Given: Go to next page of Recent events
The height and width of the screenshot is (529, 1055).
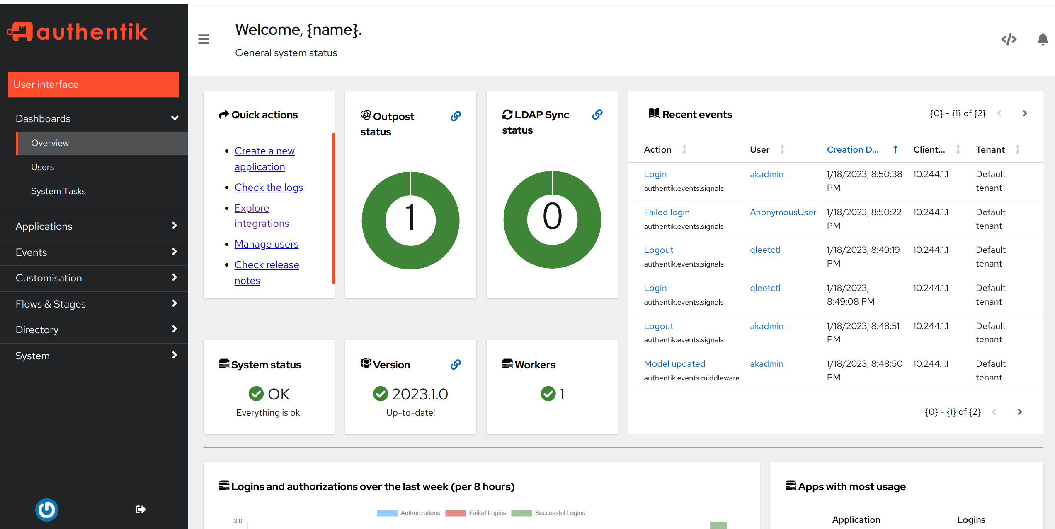Looking at the screenshot, I should pyautogui.click(x=1025, y=113).
